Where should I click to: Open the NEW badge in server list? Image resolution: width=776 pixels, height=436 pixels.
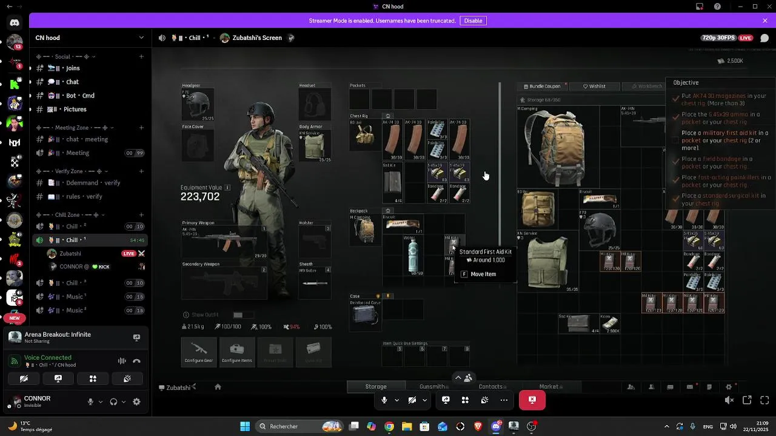15,318
